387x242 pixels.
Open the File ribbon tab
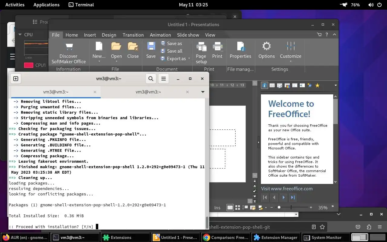[x=56, y=35]
